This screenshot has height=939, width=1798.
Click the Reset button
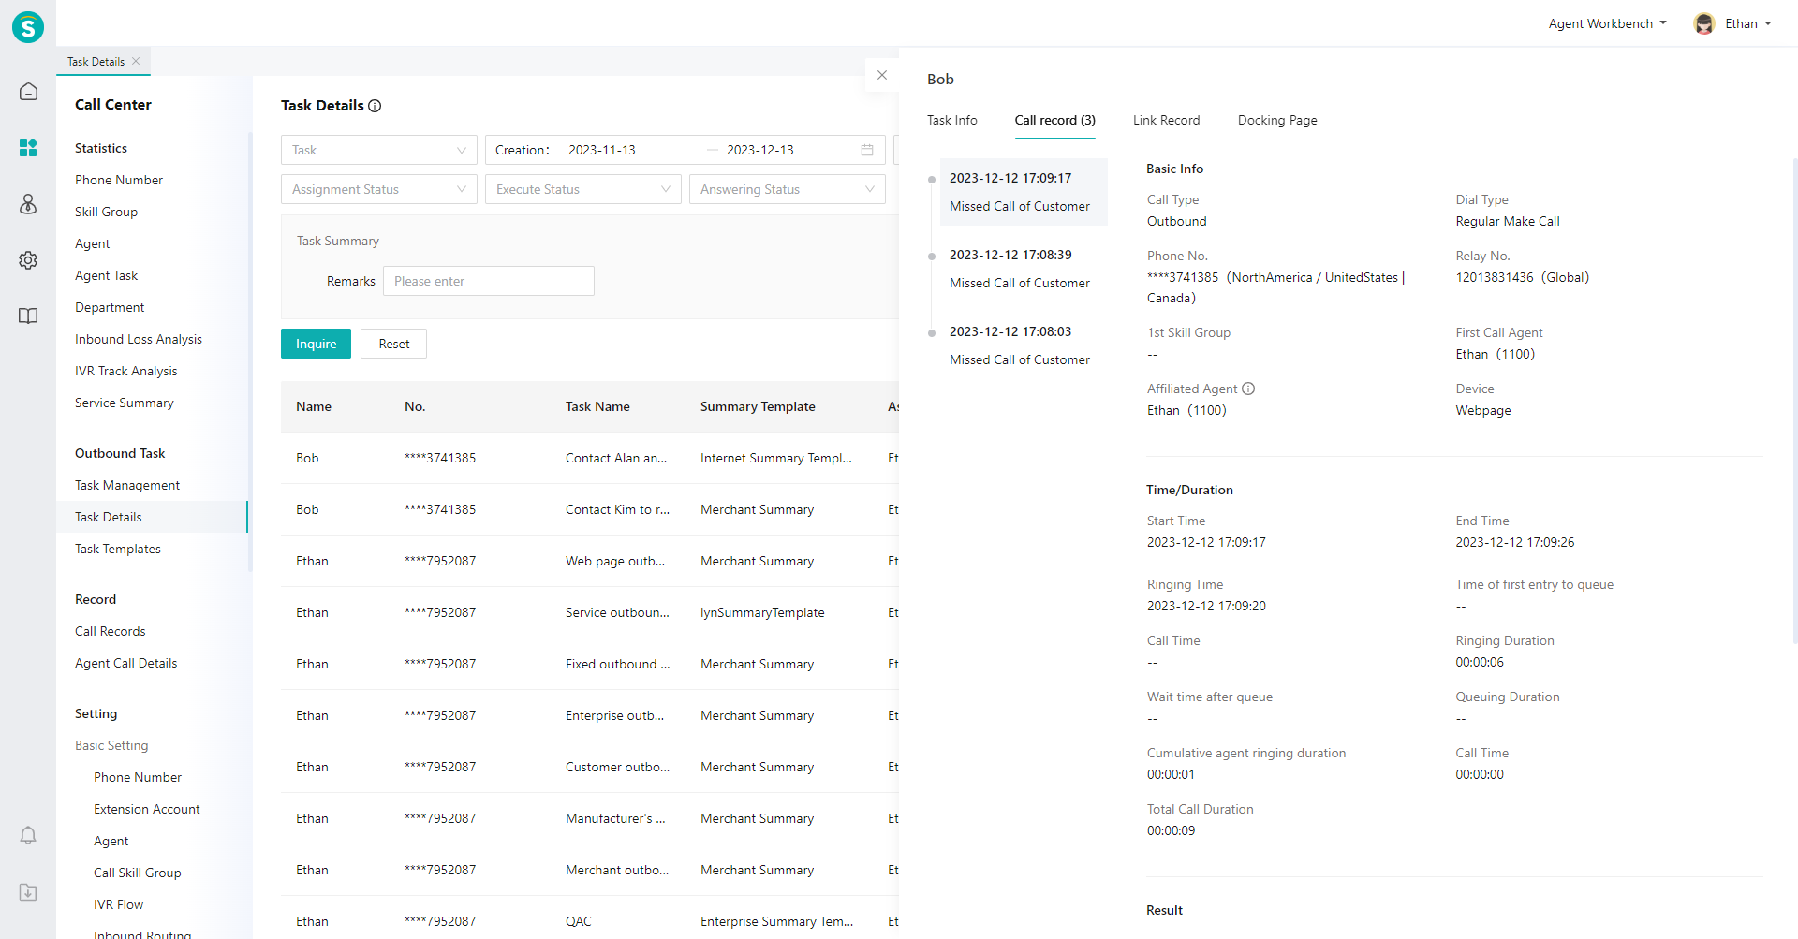(394, 344)
